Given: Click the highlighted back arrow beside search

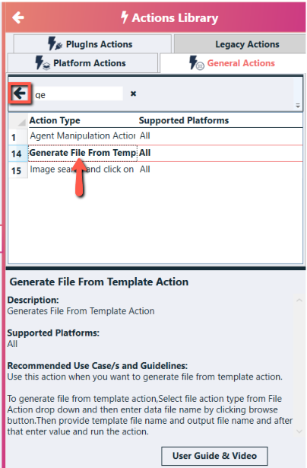Looking at the screenshot, I should [x=20, y=94].
